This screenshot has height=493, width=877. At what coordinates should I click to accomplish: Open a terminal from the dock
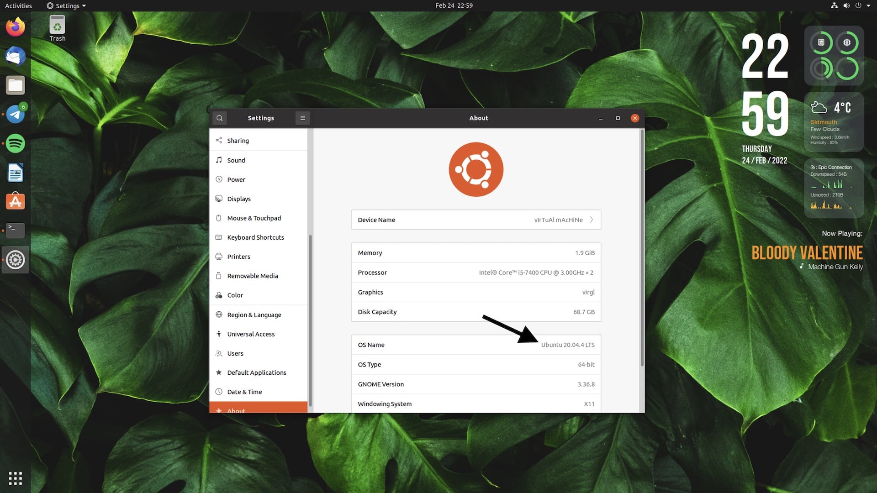click(x=15, y=231)
